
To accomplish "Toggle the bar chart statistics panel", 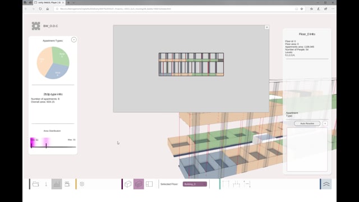I will (57, 184).
